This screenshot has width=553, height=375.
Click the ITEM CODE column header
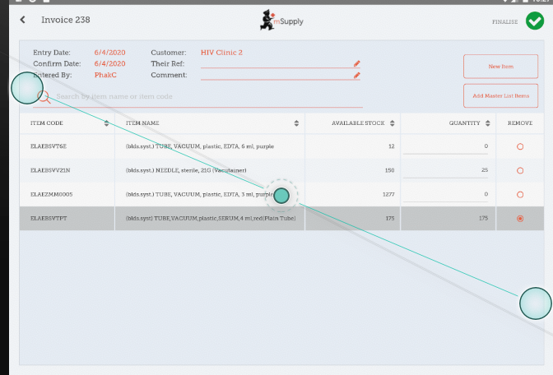47,123
